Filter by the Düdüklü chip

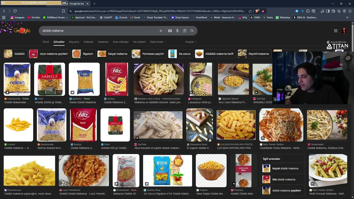click(x=15, y=54)
